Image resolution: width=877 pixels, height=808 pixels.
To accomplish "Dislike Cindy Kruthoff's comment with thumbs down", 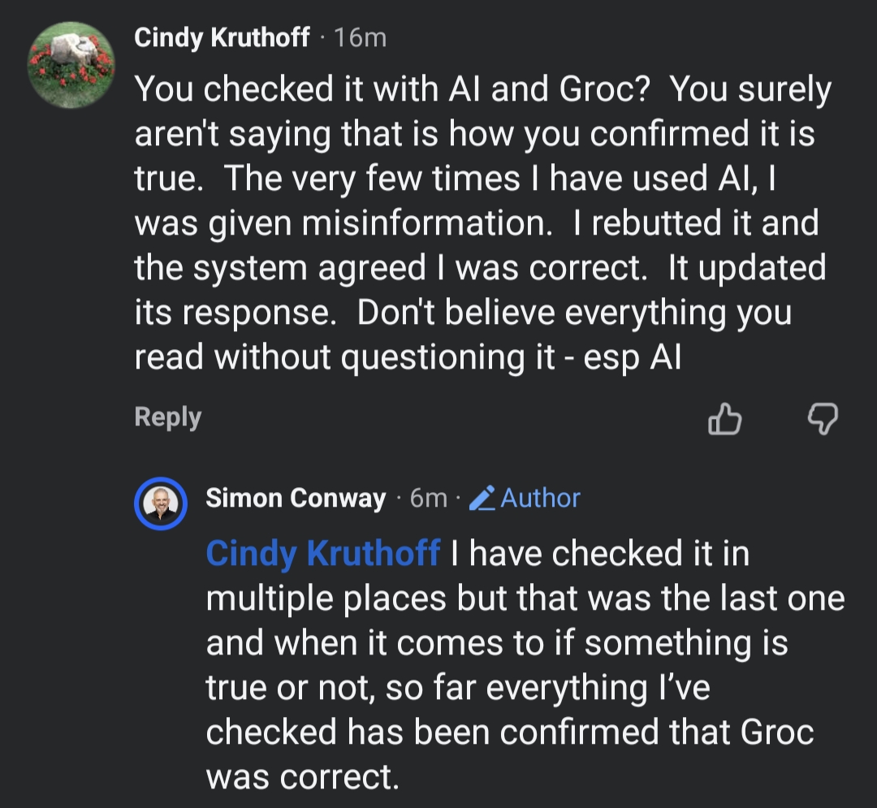I will [x=823, y=419].
